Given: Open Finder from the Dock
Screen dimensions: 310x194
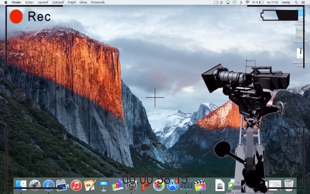Looking at the screenshot, I should click(x=21, y=185).
